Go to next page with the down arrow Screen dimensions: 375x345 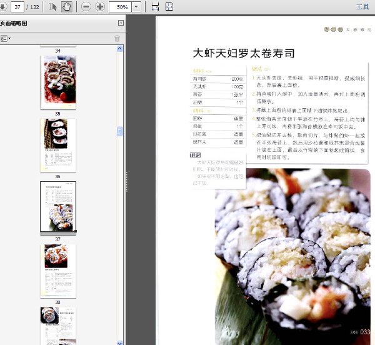pos(2,7)
